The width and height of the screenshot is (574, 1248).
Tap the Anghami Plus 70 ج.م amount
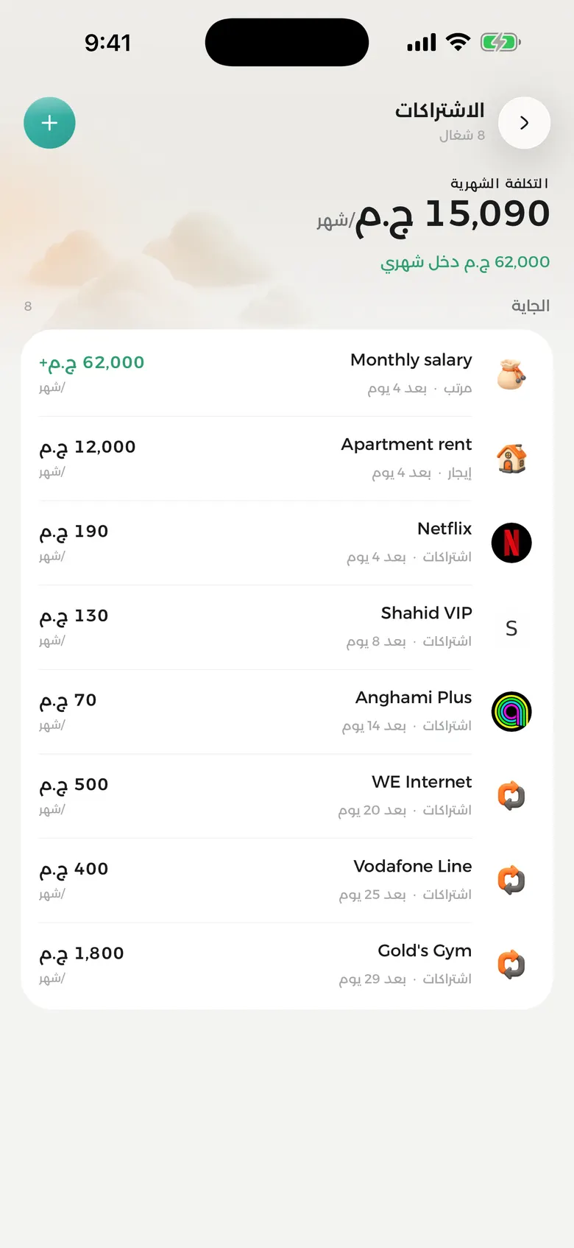68,700
